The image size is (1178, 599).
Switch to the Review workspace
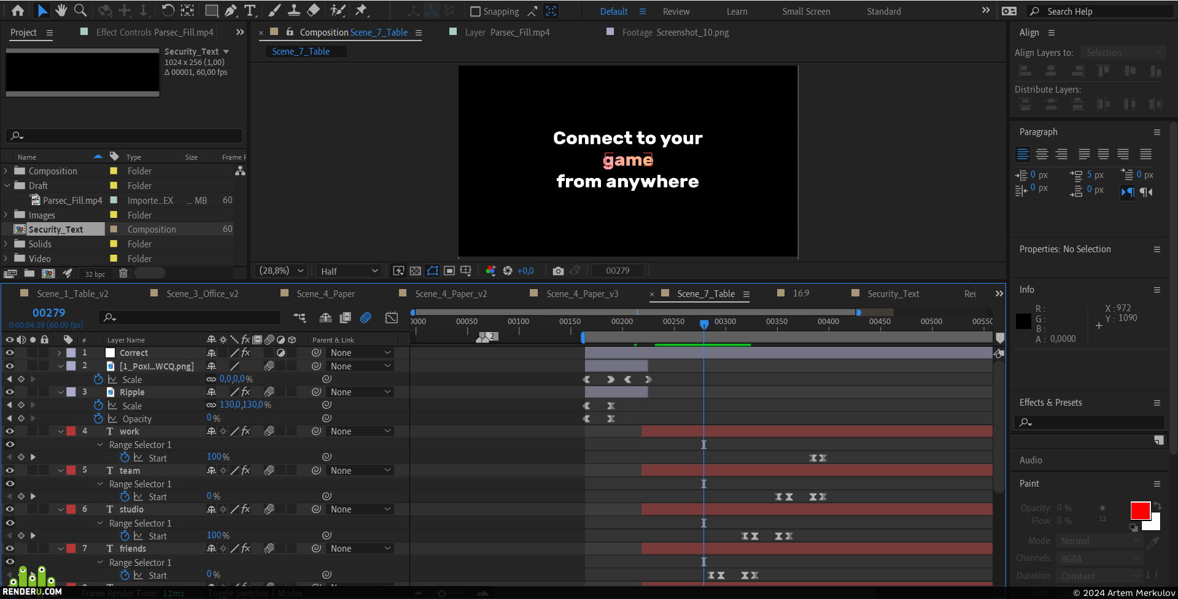(676, 11)
